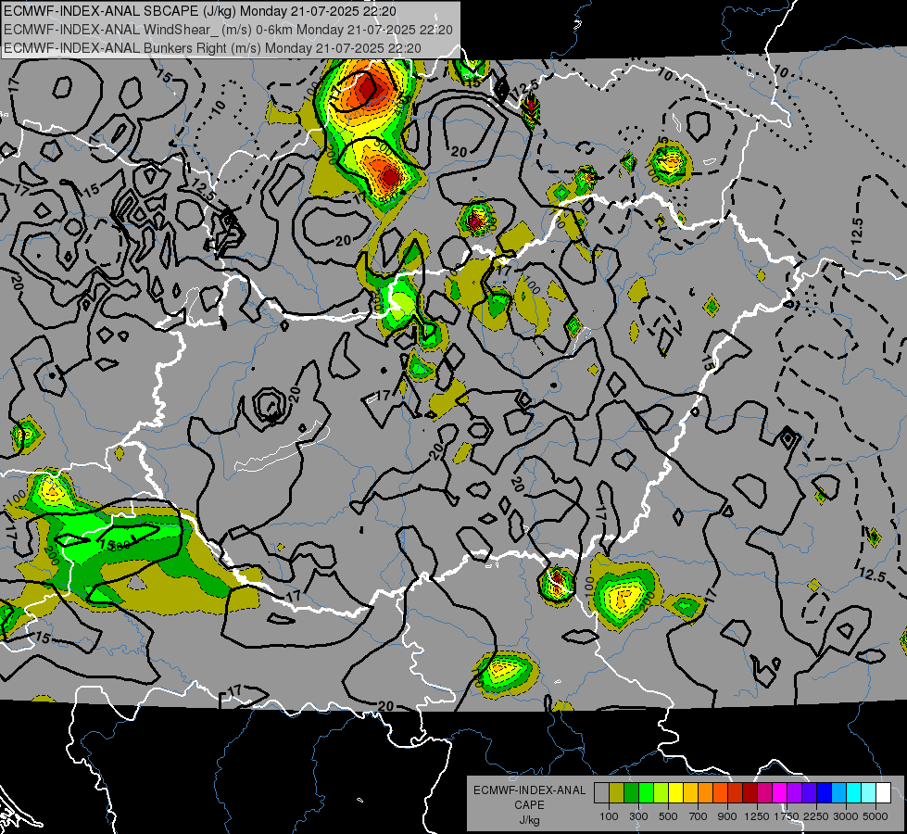Click the legend label 3000
The height and width of the screenshot is (834, 907).
846,816
